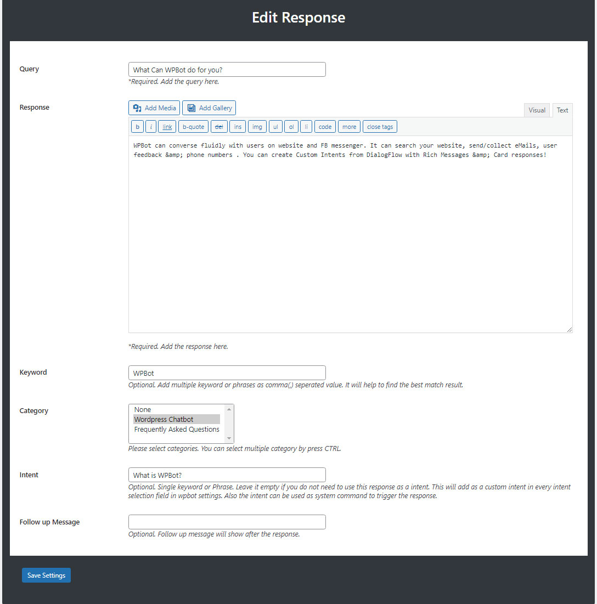Insert a del strikethrough tag
The width and height of the screenshot is (597, 604).
click(219, 127)
